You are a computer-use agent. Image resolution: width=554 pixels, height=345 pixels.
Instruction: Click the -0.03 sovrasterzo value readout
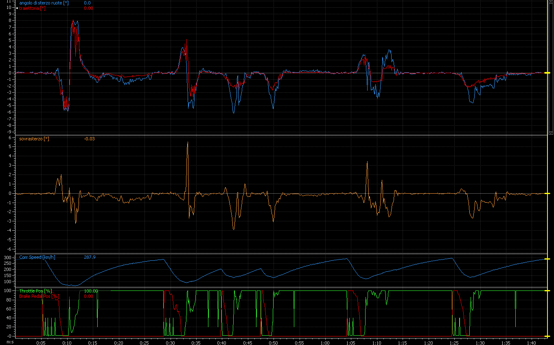(x=89, y=139)
